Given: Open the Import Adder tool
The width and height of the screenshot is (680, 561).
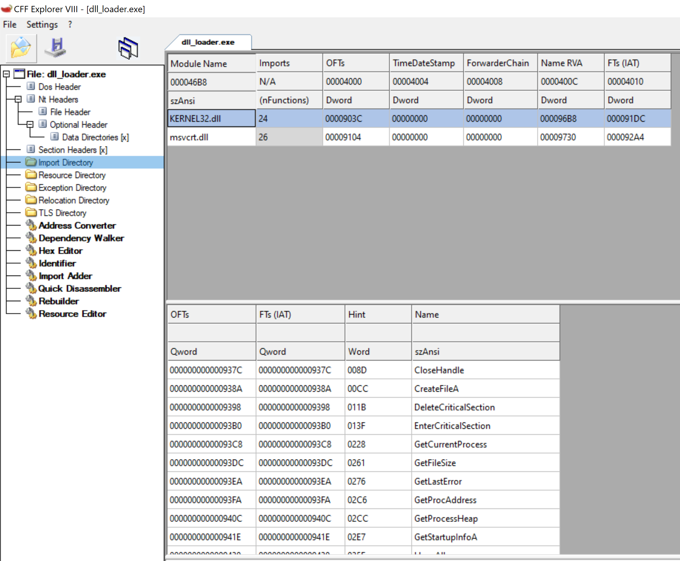Looking at the screenshot, I should pyautogui.click(x=66, y=276).
